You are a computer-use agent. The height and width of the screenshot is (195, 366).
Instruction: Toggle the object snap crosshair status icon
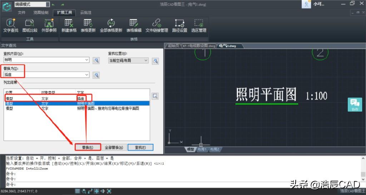point(97,191)
